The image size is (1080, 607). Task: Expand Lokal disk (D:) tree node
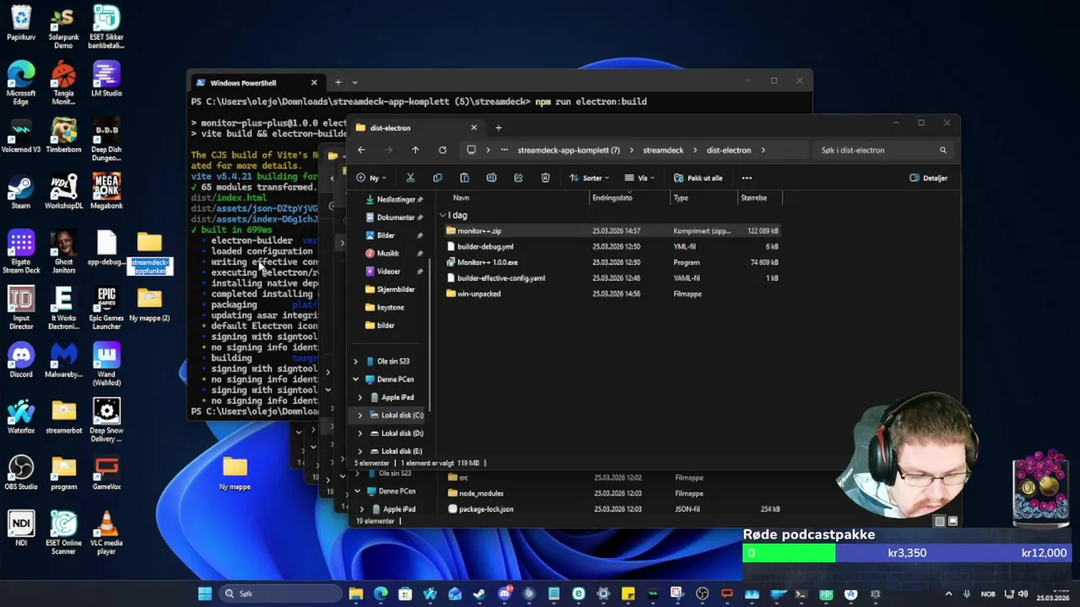[360, 433]
